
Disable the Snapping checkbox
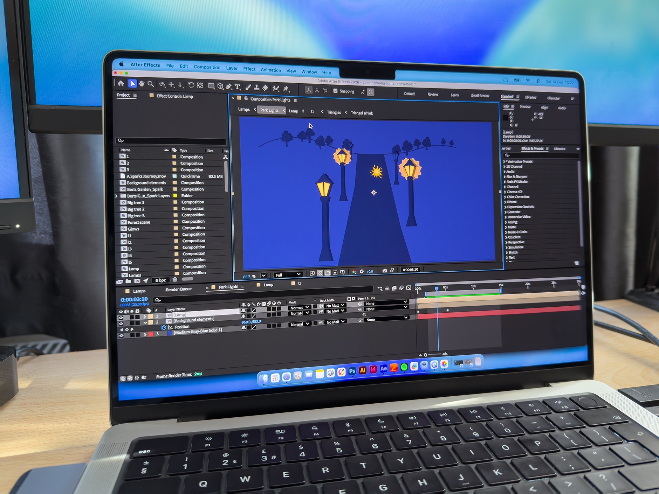[x=335, y=91]
